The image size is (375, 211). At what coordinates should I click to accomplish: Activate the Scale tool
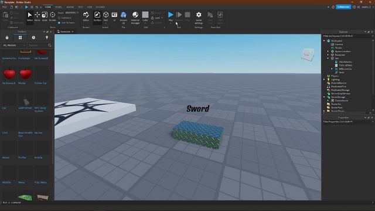(x=45, y=17)
